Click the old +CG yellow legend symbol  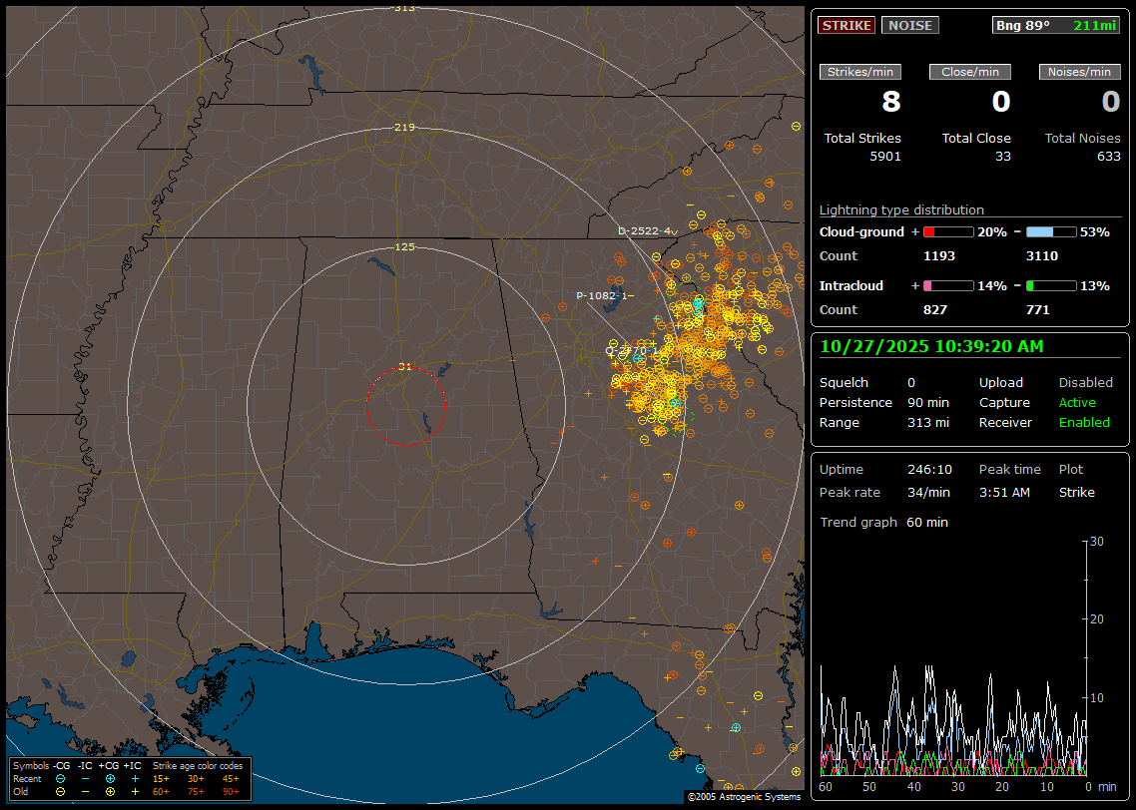click(110, 791)
